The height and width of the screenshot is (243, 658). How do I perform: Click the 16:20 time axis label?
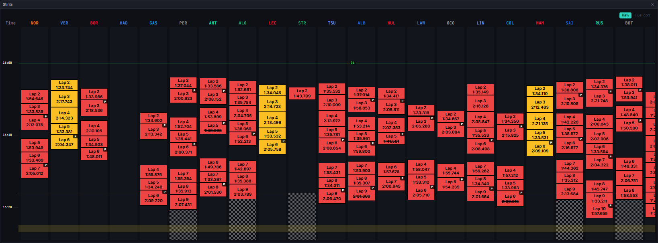click(7, 207)
